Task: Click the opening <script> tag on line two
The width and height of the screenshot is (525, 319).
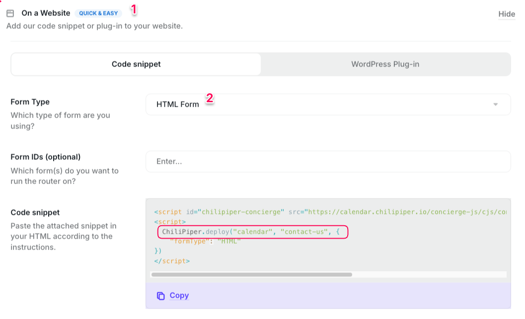Action: (170, 222)
